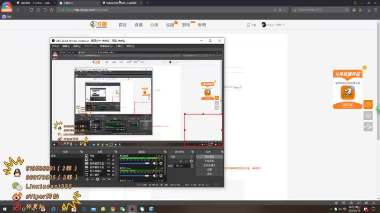The height and width of the screenshot is (213, 380).
Task: Move selected source up with arrow
Action: pyautogui.click(x=104, y=179)
